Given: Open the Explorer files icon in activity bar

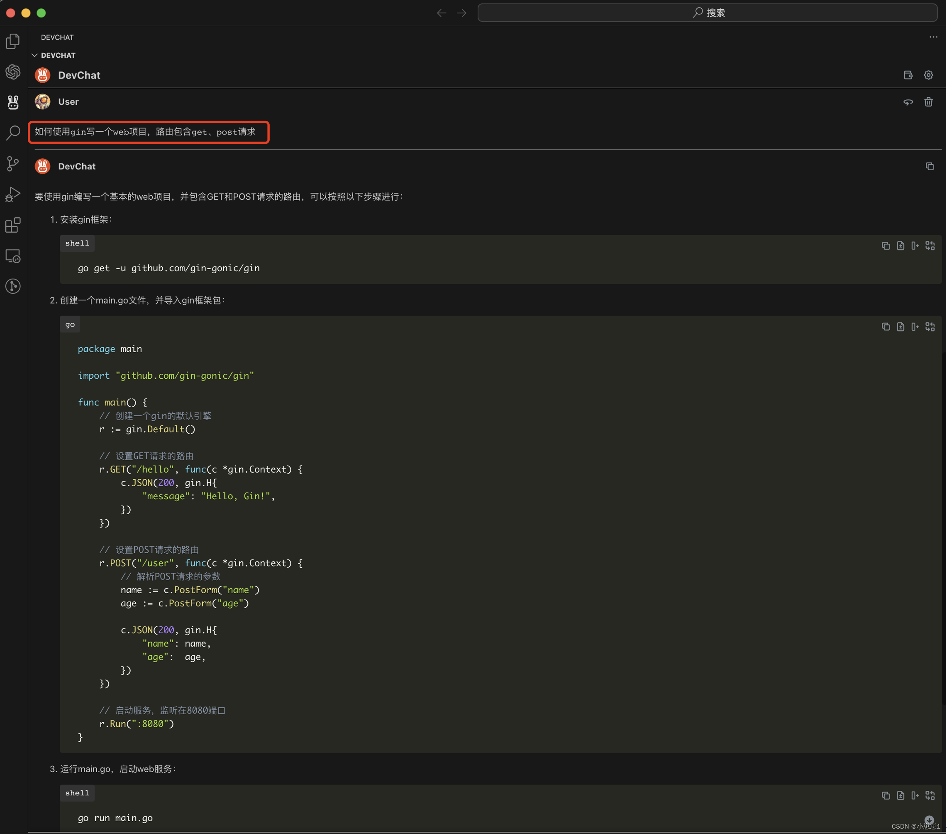Looking at the screenshot, I should coord(13,41).
